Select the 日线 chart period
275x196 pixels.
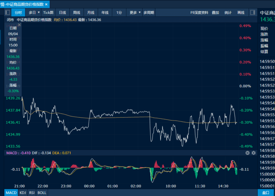click(x=62, y=12)
